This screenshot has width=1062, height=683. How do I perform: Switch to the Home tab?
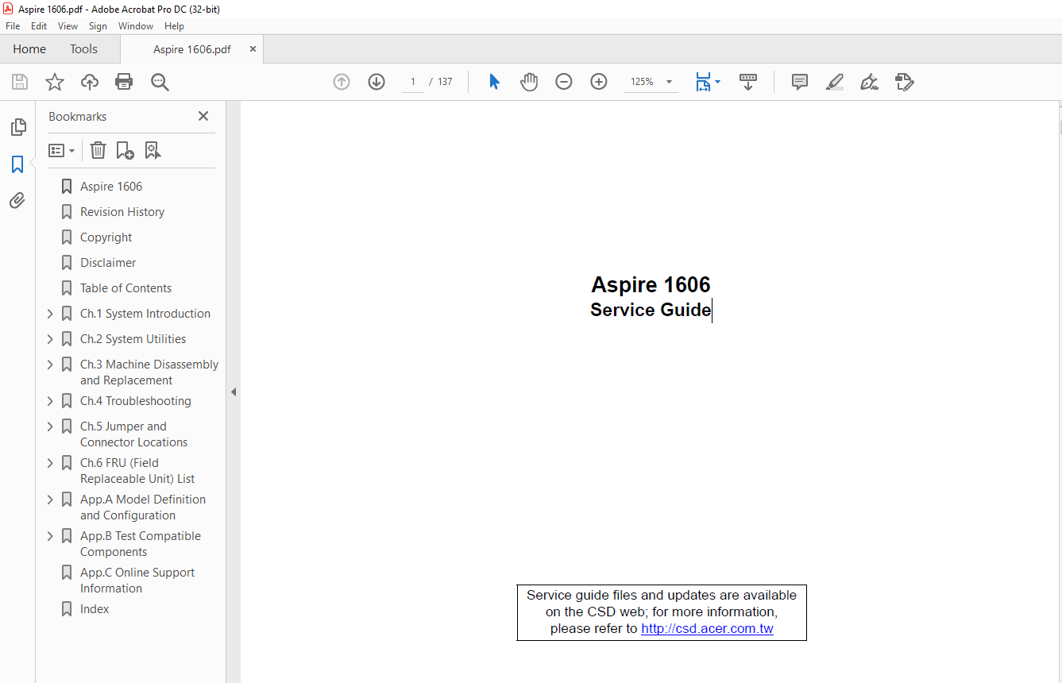pos(29,49)
